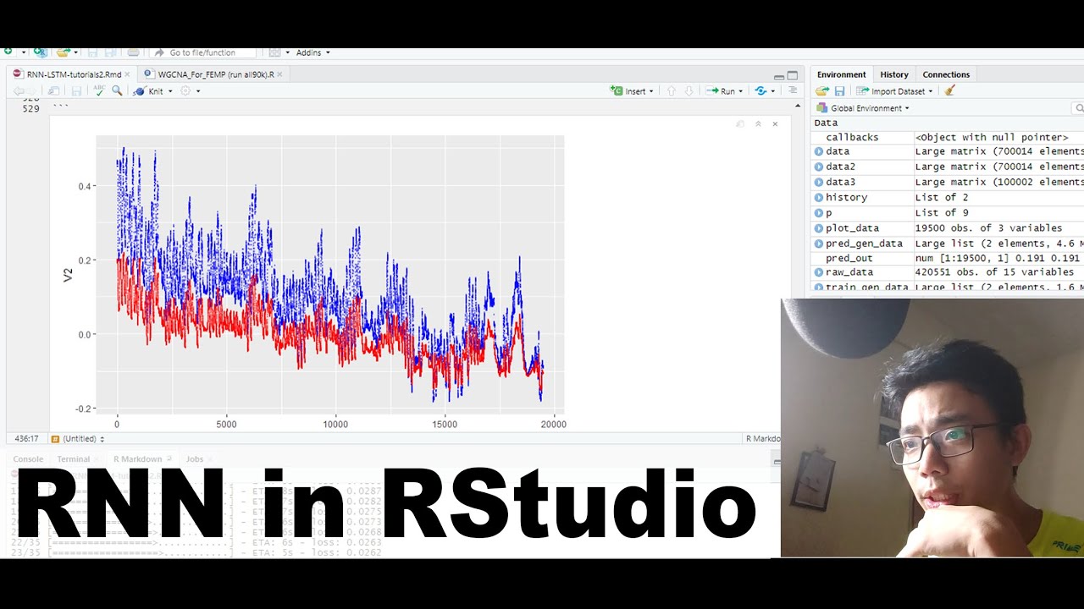Switch to the Jobs tab

(195, 459)
